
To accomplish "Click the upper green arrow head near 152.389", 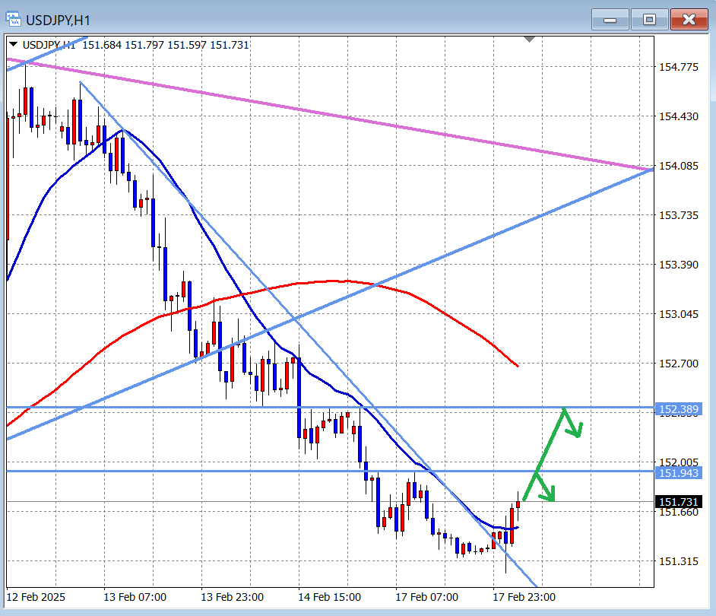I will coord(578,433).
